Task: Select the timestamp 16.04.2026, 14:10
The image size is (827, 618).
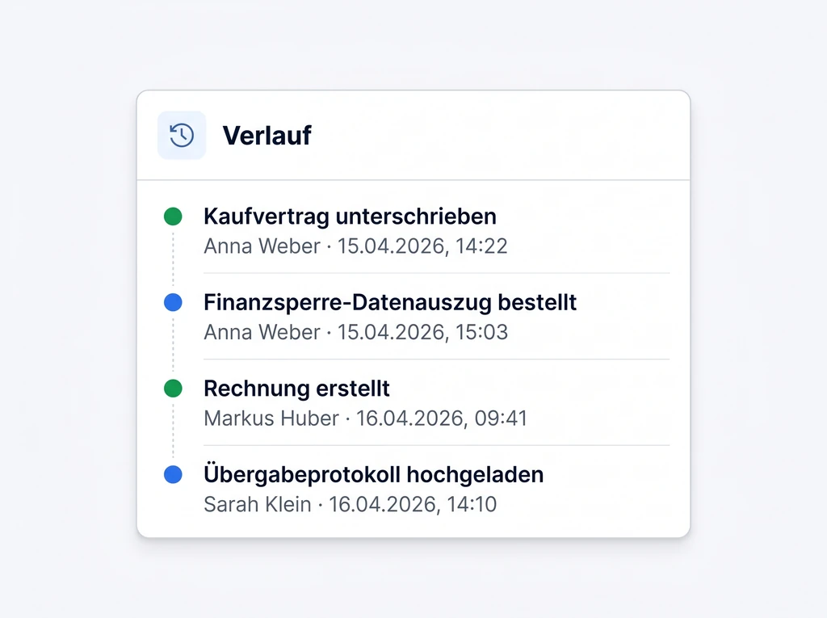Action: click(413, 505)
